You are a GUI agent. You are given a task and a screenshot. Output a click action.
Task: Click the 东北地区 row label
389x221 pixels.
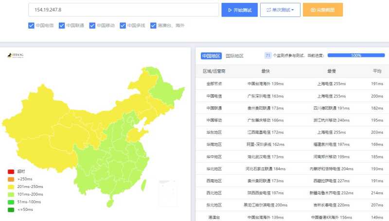pyautogui.click(x=214, y=205)
